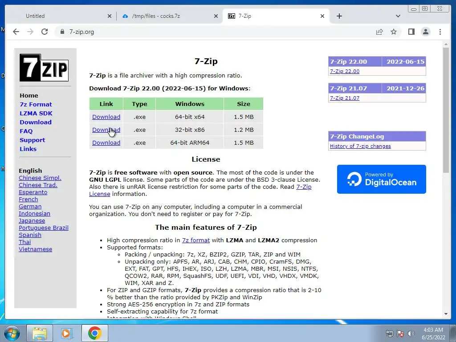Open the FAQ page

26,131
